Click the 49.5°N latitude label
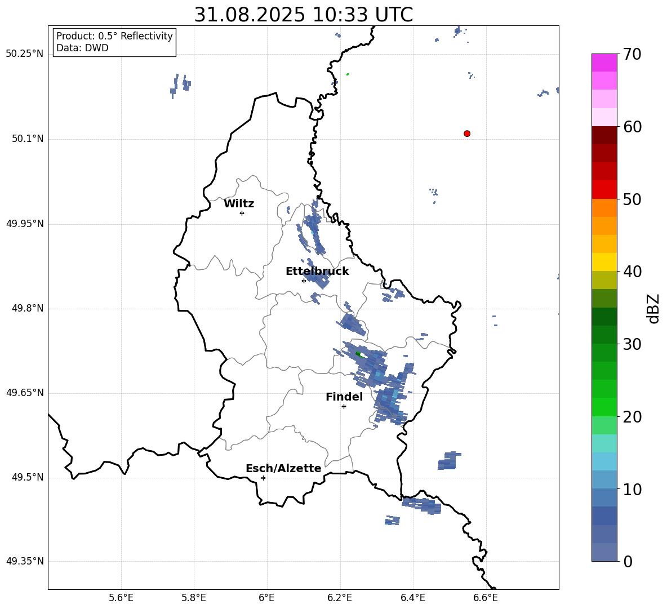This screenshot has width=667, height=609. [28, 477]
